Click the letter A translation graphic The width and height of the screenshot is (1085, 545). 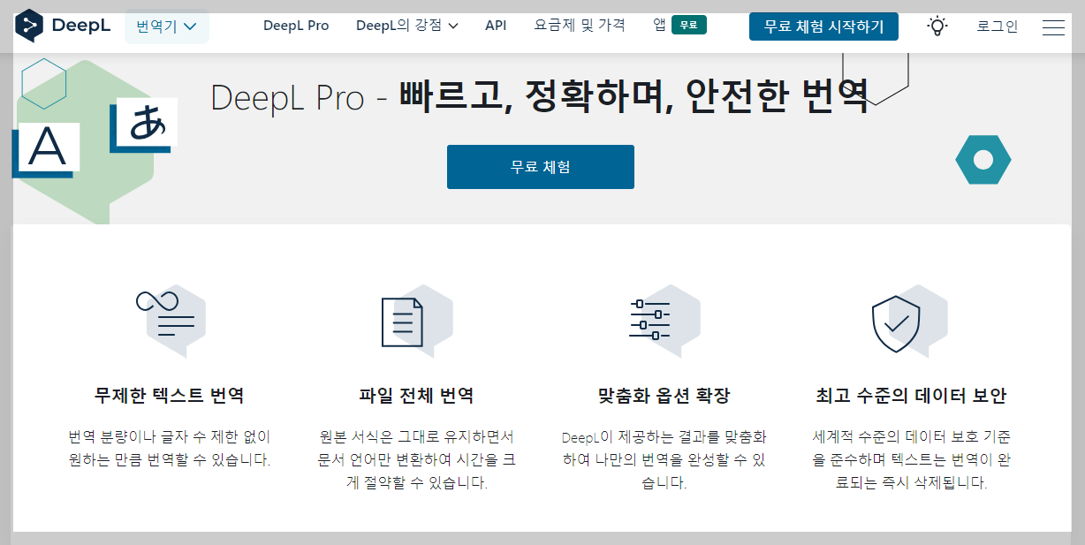point(48,148)
